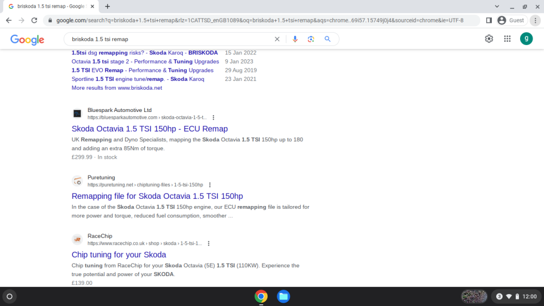544x306 pixels.
Task: Go back to the previous page
Action: point(9,21)
